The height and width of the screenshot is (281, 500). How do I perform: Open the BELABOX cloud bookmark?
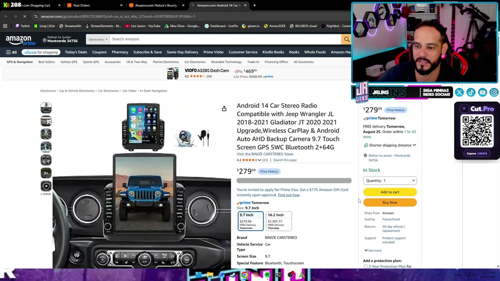(x=303, y=26)
